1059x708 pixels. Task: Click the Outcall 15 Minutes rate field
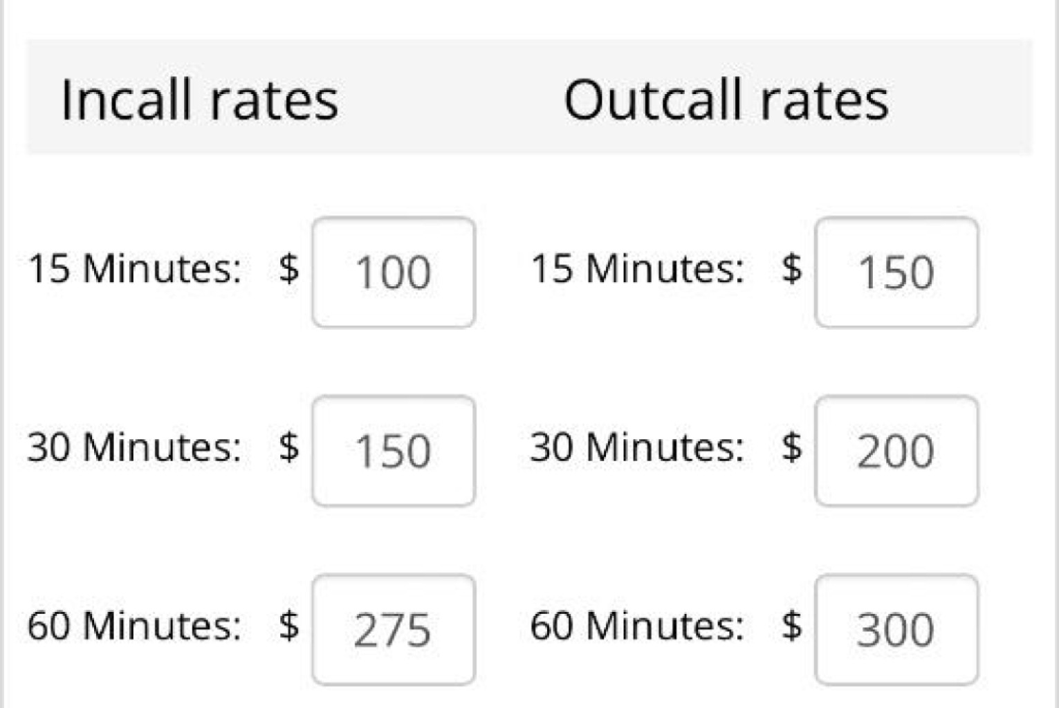(896, 272)
